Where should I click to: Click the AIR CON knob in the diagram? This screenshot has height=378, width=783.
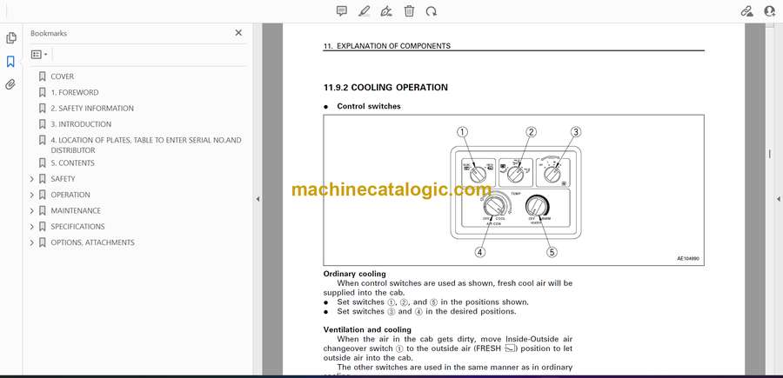click(x=494, y=206)
